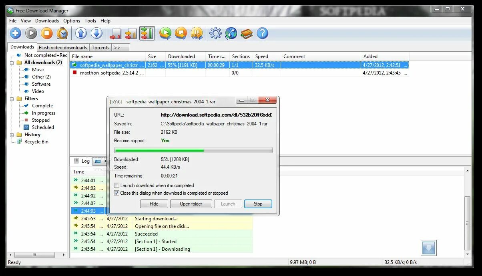Select the Other (2) category
The image size is (482, 276).
point(41,77)
